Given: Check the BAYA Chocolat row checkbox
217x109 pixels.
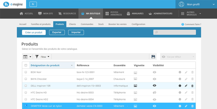Looking at the screenshot, I should click(x=26, y=79).
